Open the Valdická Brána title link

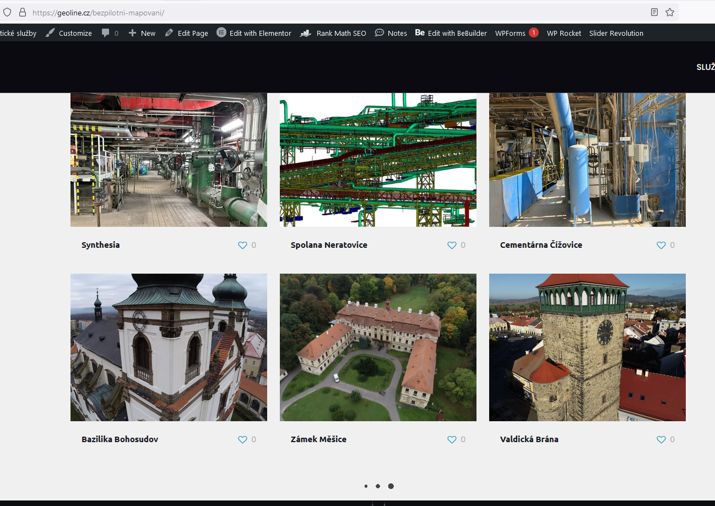pos(529,439)
